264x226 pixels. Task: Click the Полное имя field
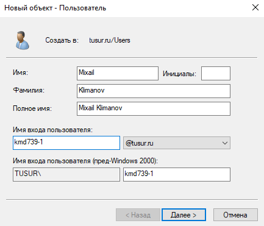click(x=154, y=108)
